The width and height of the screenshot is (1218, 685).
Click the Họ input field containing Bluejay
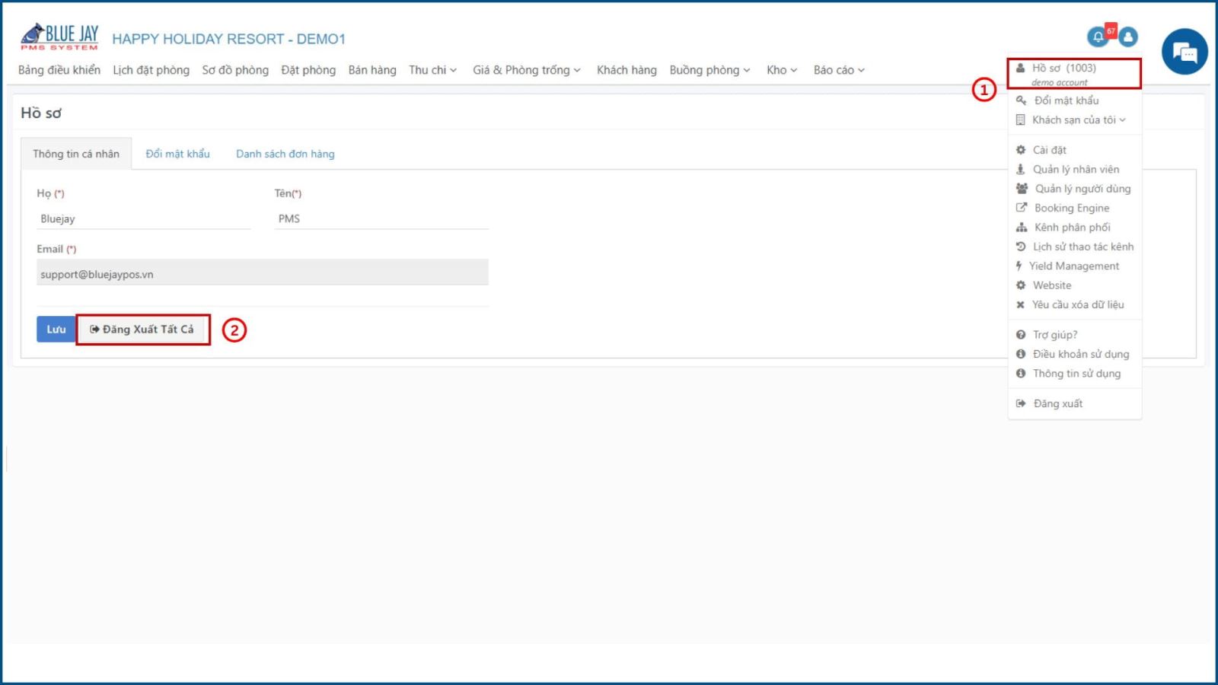pos(144,219)
